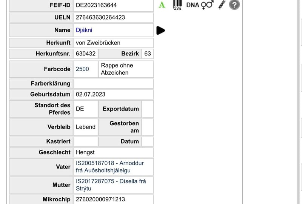Click the empty Exportdatum field
302x204 pixels.
point(148,109)
